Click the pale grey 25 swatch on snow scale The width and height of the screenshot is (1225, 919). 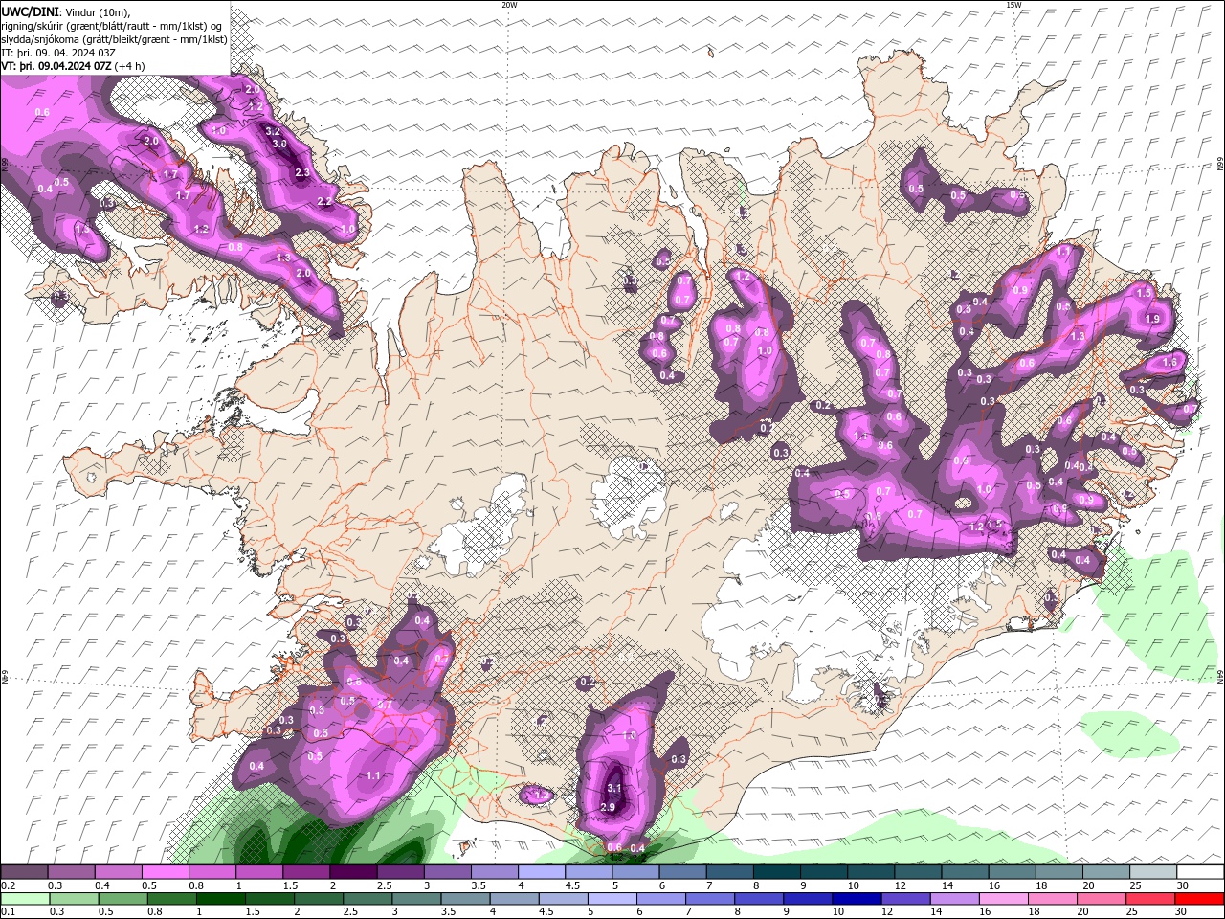(x=1152, y=872)
